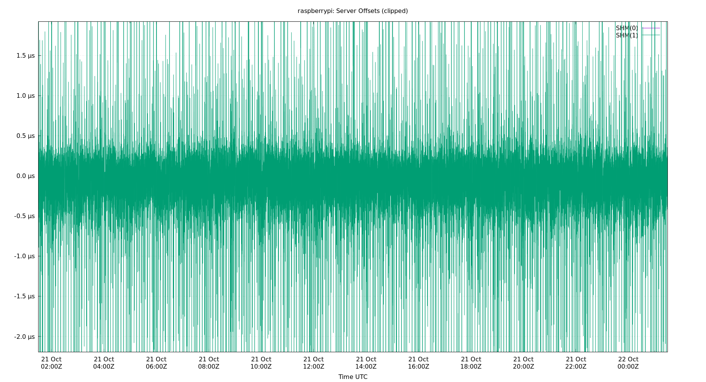The height and width of the screenshot is (382, 706).
Task: Click the 0.0 µs y-axis tick label
Action: point(26,176)
